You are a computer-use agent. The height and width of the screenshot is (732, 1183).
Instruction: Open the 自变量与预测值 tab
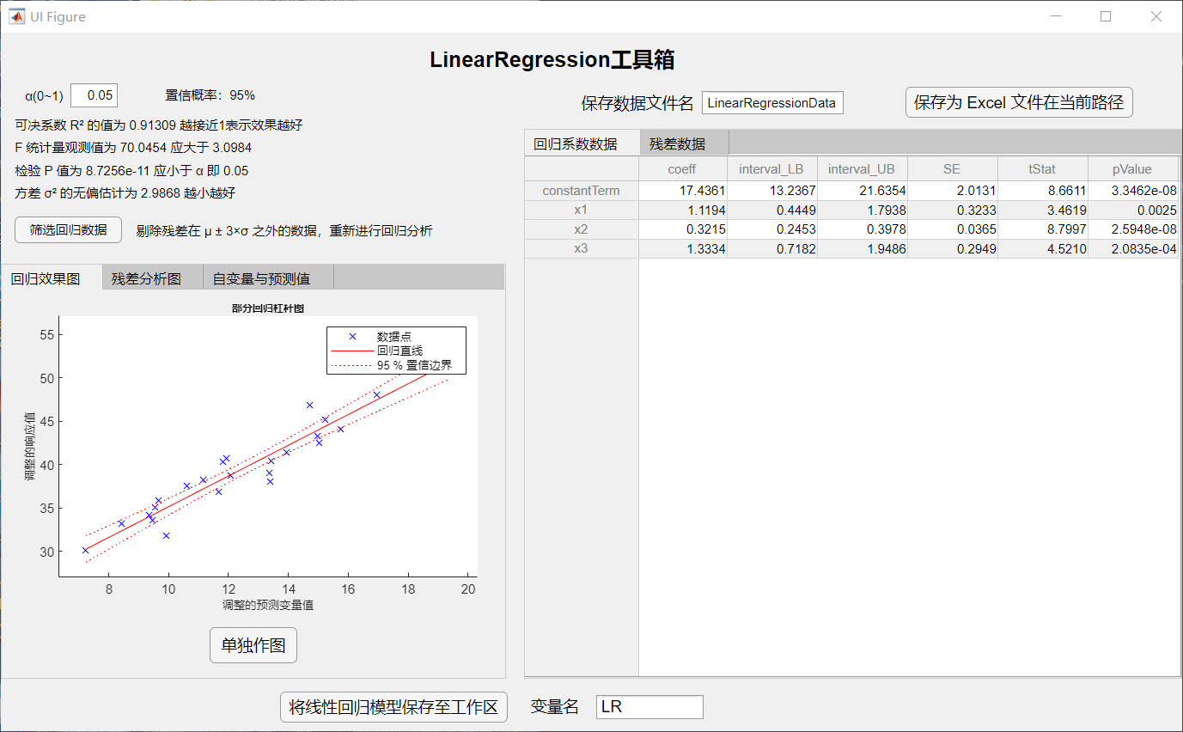point(261,279)
